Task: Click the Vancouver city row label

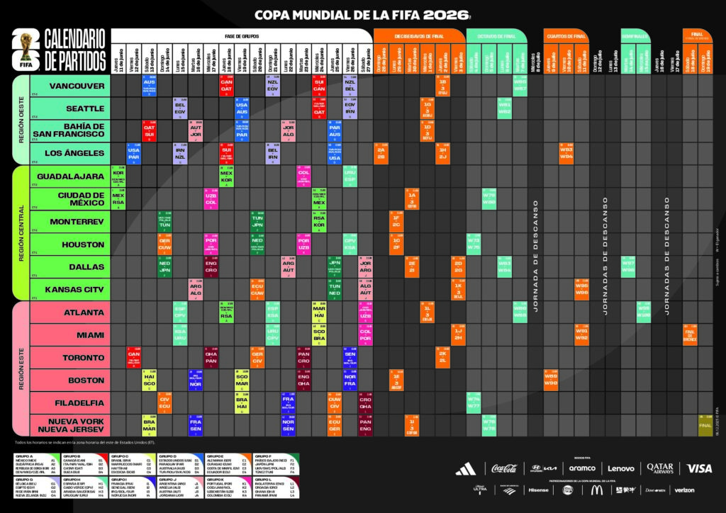Action: [x=77, y=86]
